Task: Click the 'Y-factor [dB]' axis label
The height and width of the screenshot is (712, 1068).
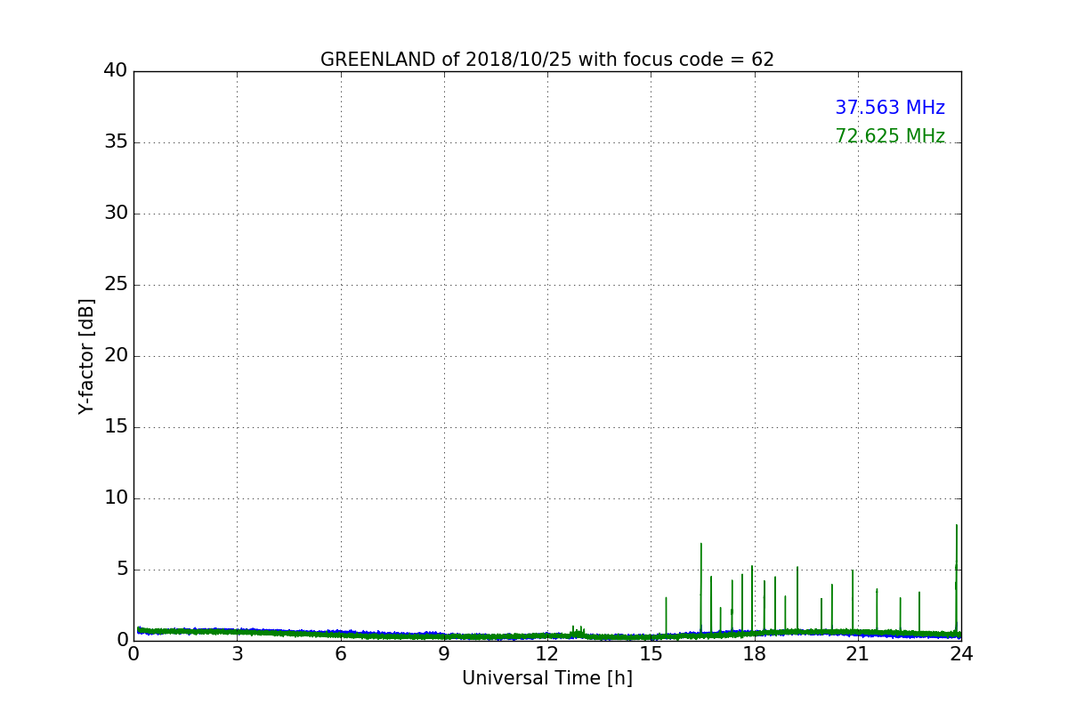Action: click(x=86, y=356)
